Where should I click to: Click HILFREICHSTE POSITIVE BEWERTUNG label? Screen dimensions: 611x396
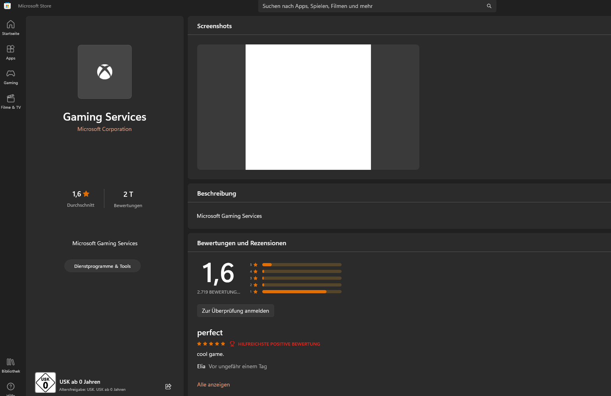[279, 344]
